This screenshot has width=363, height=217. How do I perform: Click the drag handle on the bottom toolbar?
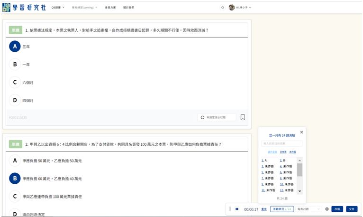click(x=230, y=209)
